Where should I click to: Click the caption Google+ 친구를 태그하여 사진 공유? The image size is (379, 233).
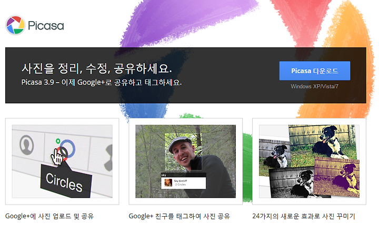point(179,216)
